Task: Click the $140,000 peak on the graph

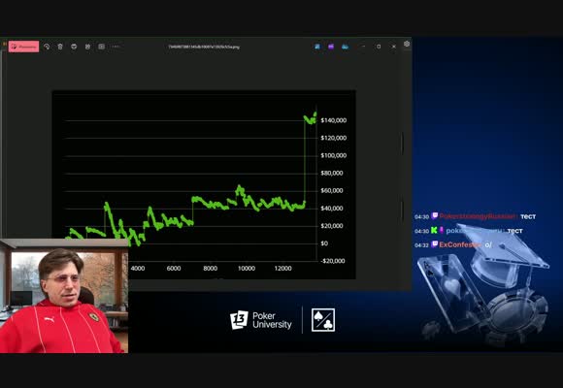Action: pos(311,118)
